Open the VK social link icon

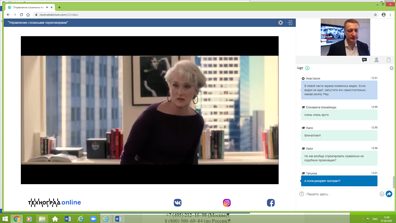coord(178,203)
